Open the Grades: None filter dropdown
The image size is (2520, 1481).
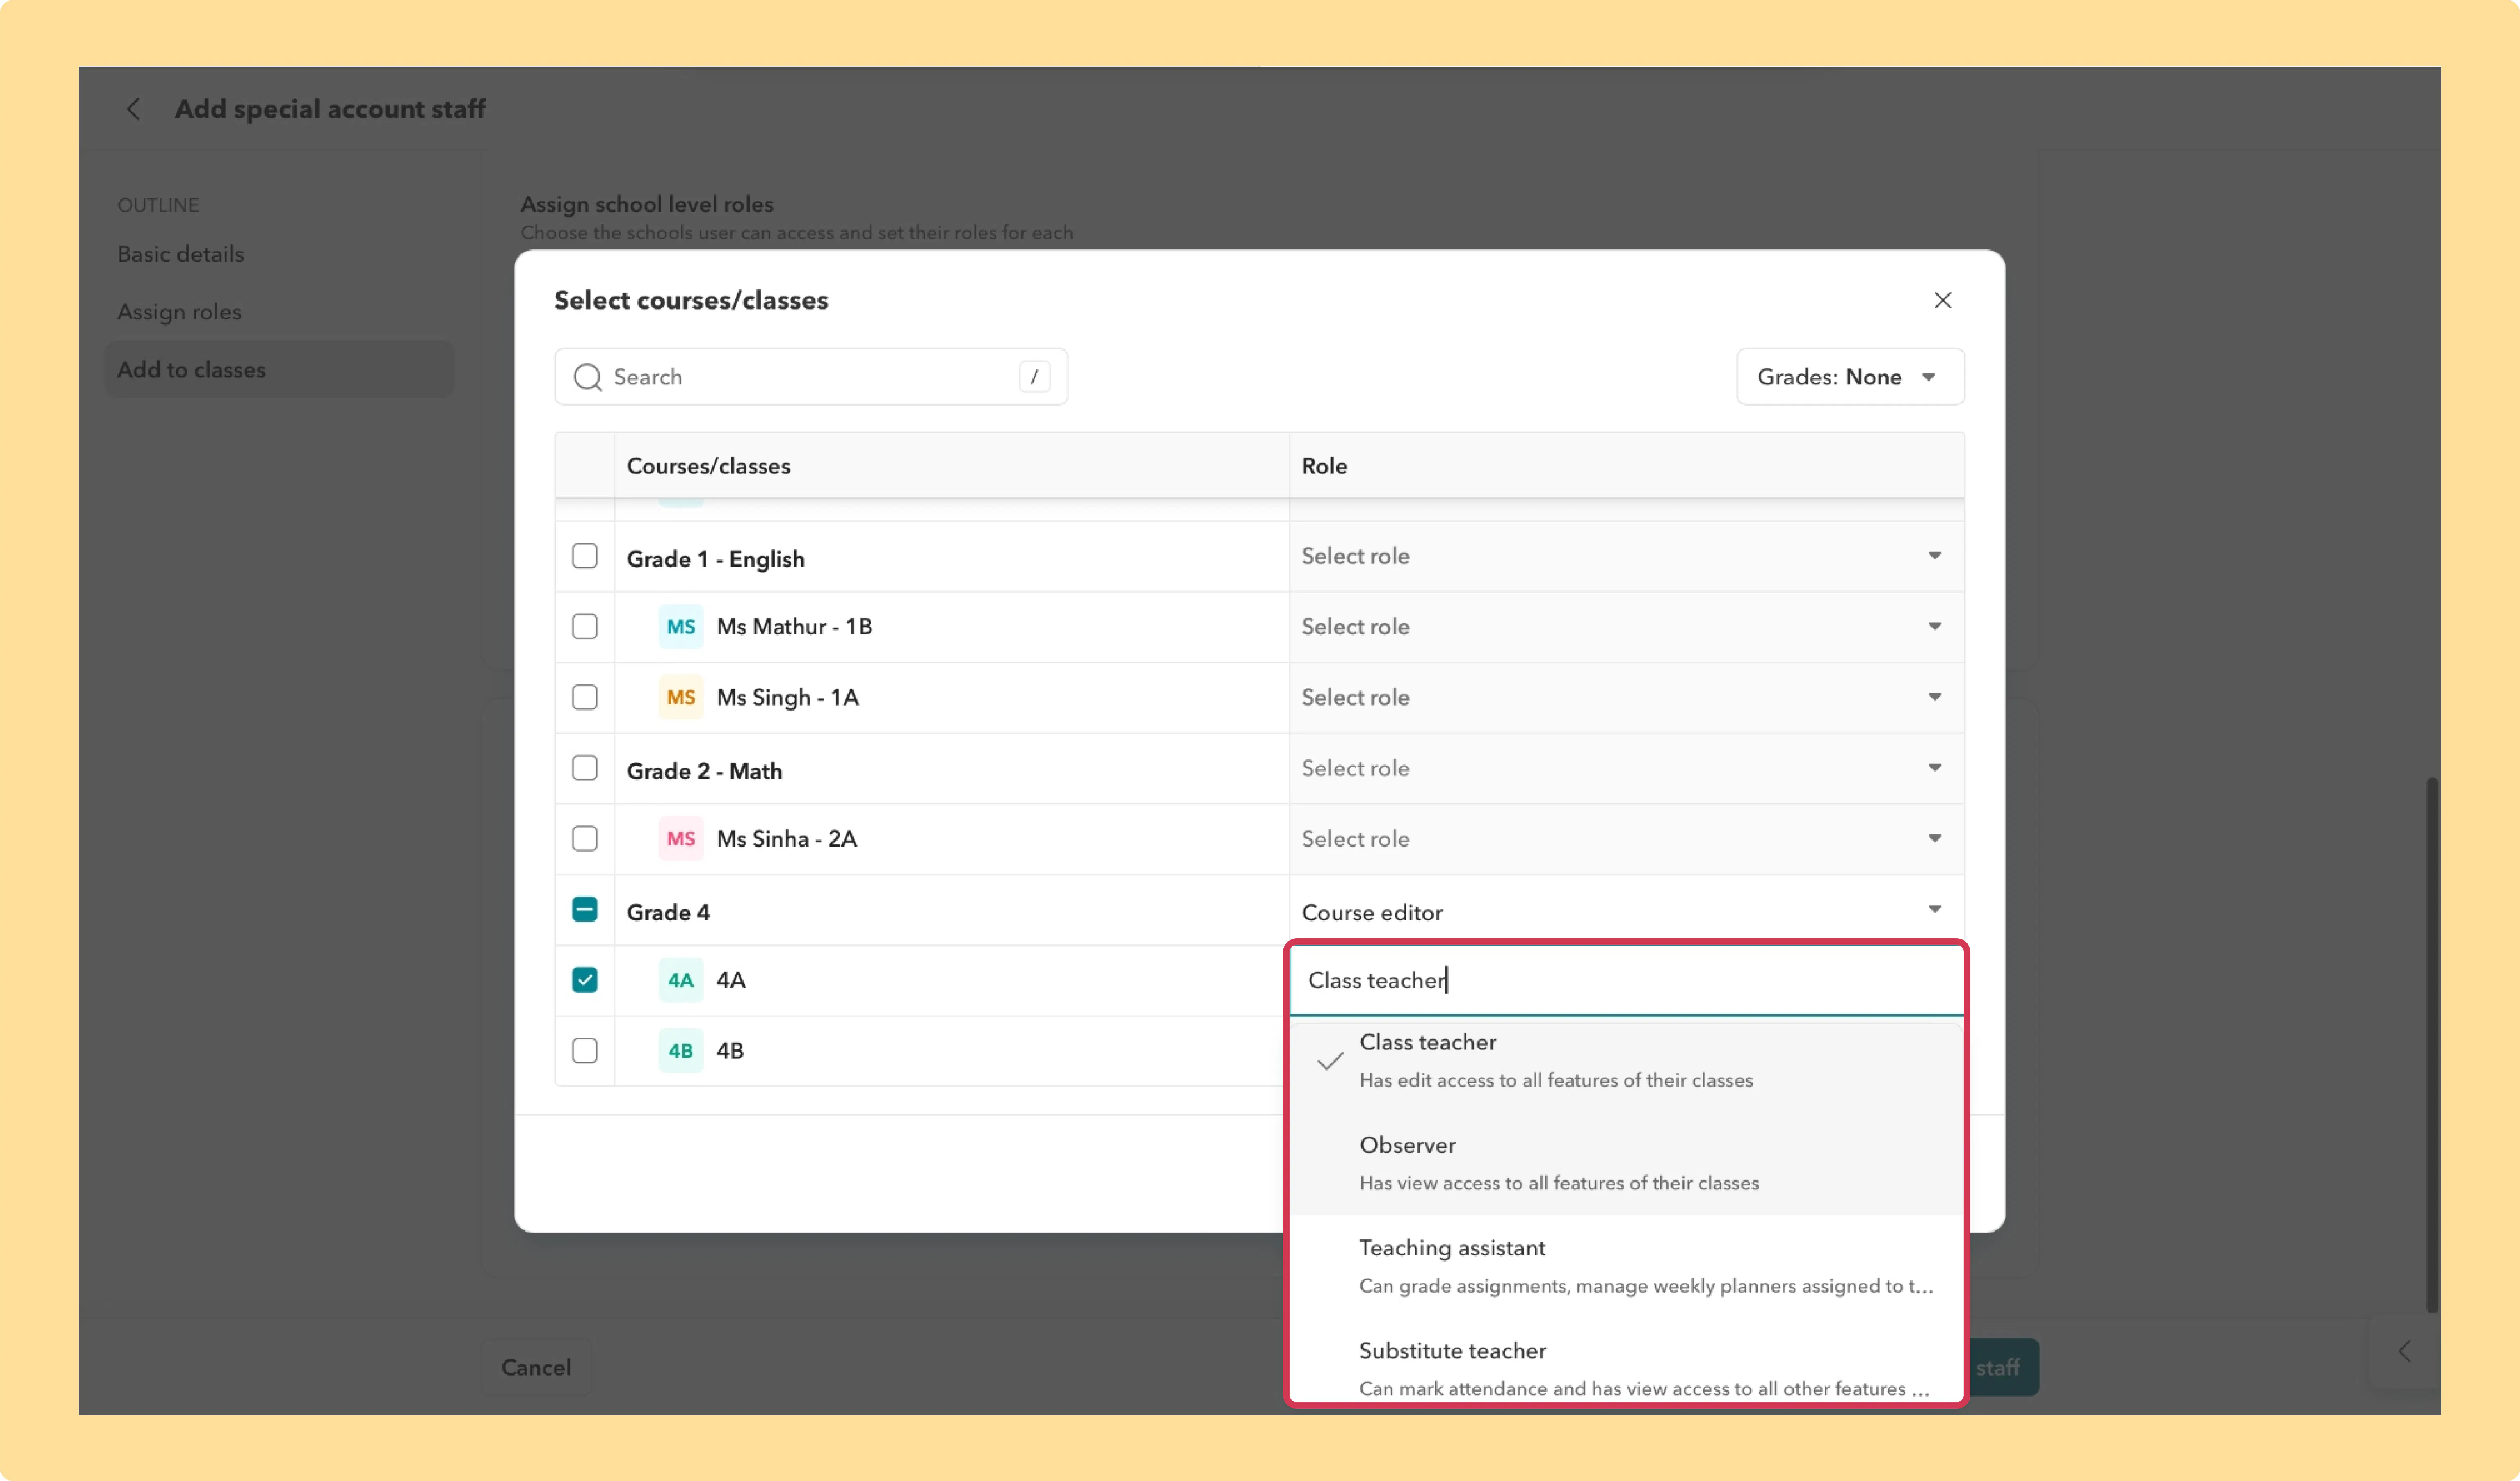click(1850, 377)
